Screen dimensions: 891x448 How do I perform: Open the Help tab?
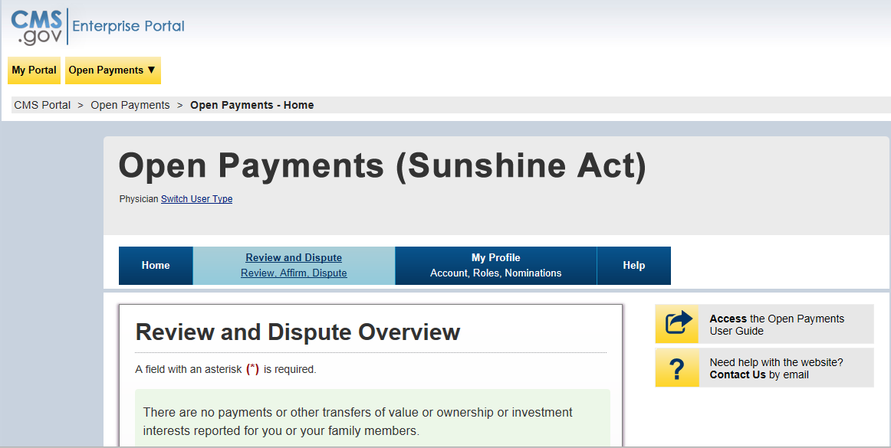coord(633,266)
